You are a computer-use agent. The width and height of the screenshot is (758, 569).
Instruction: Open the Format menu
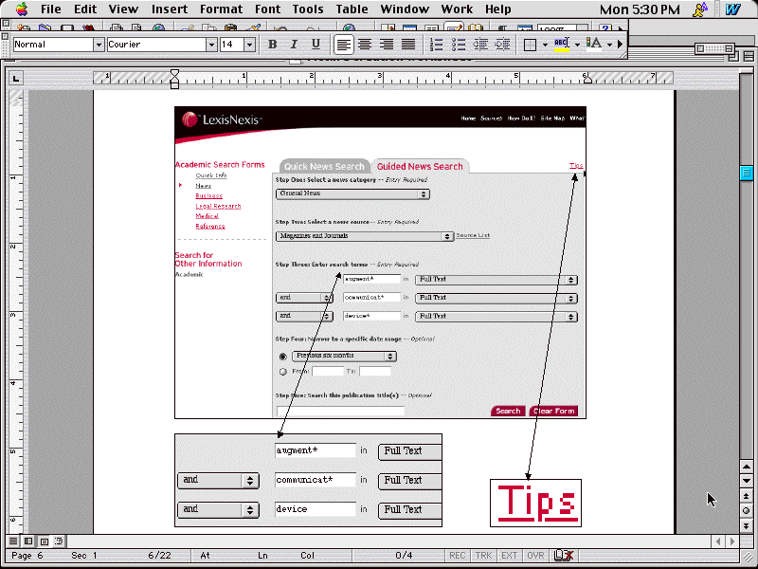click(x=222, y=9)
